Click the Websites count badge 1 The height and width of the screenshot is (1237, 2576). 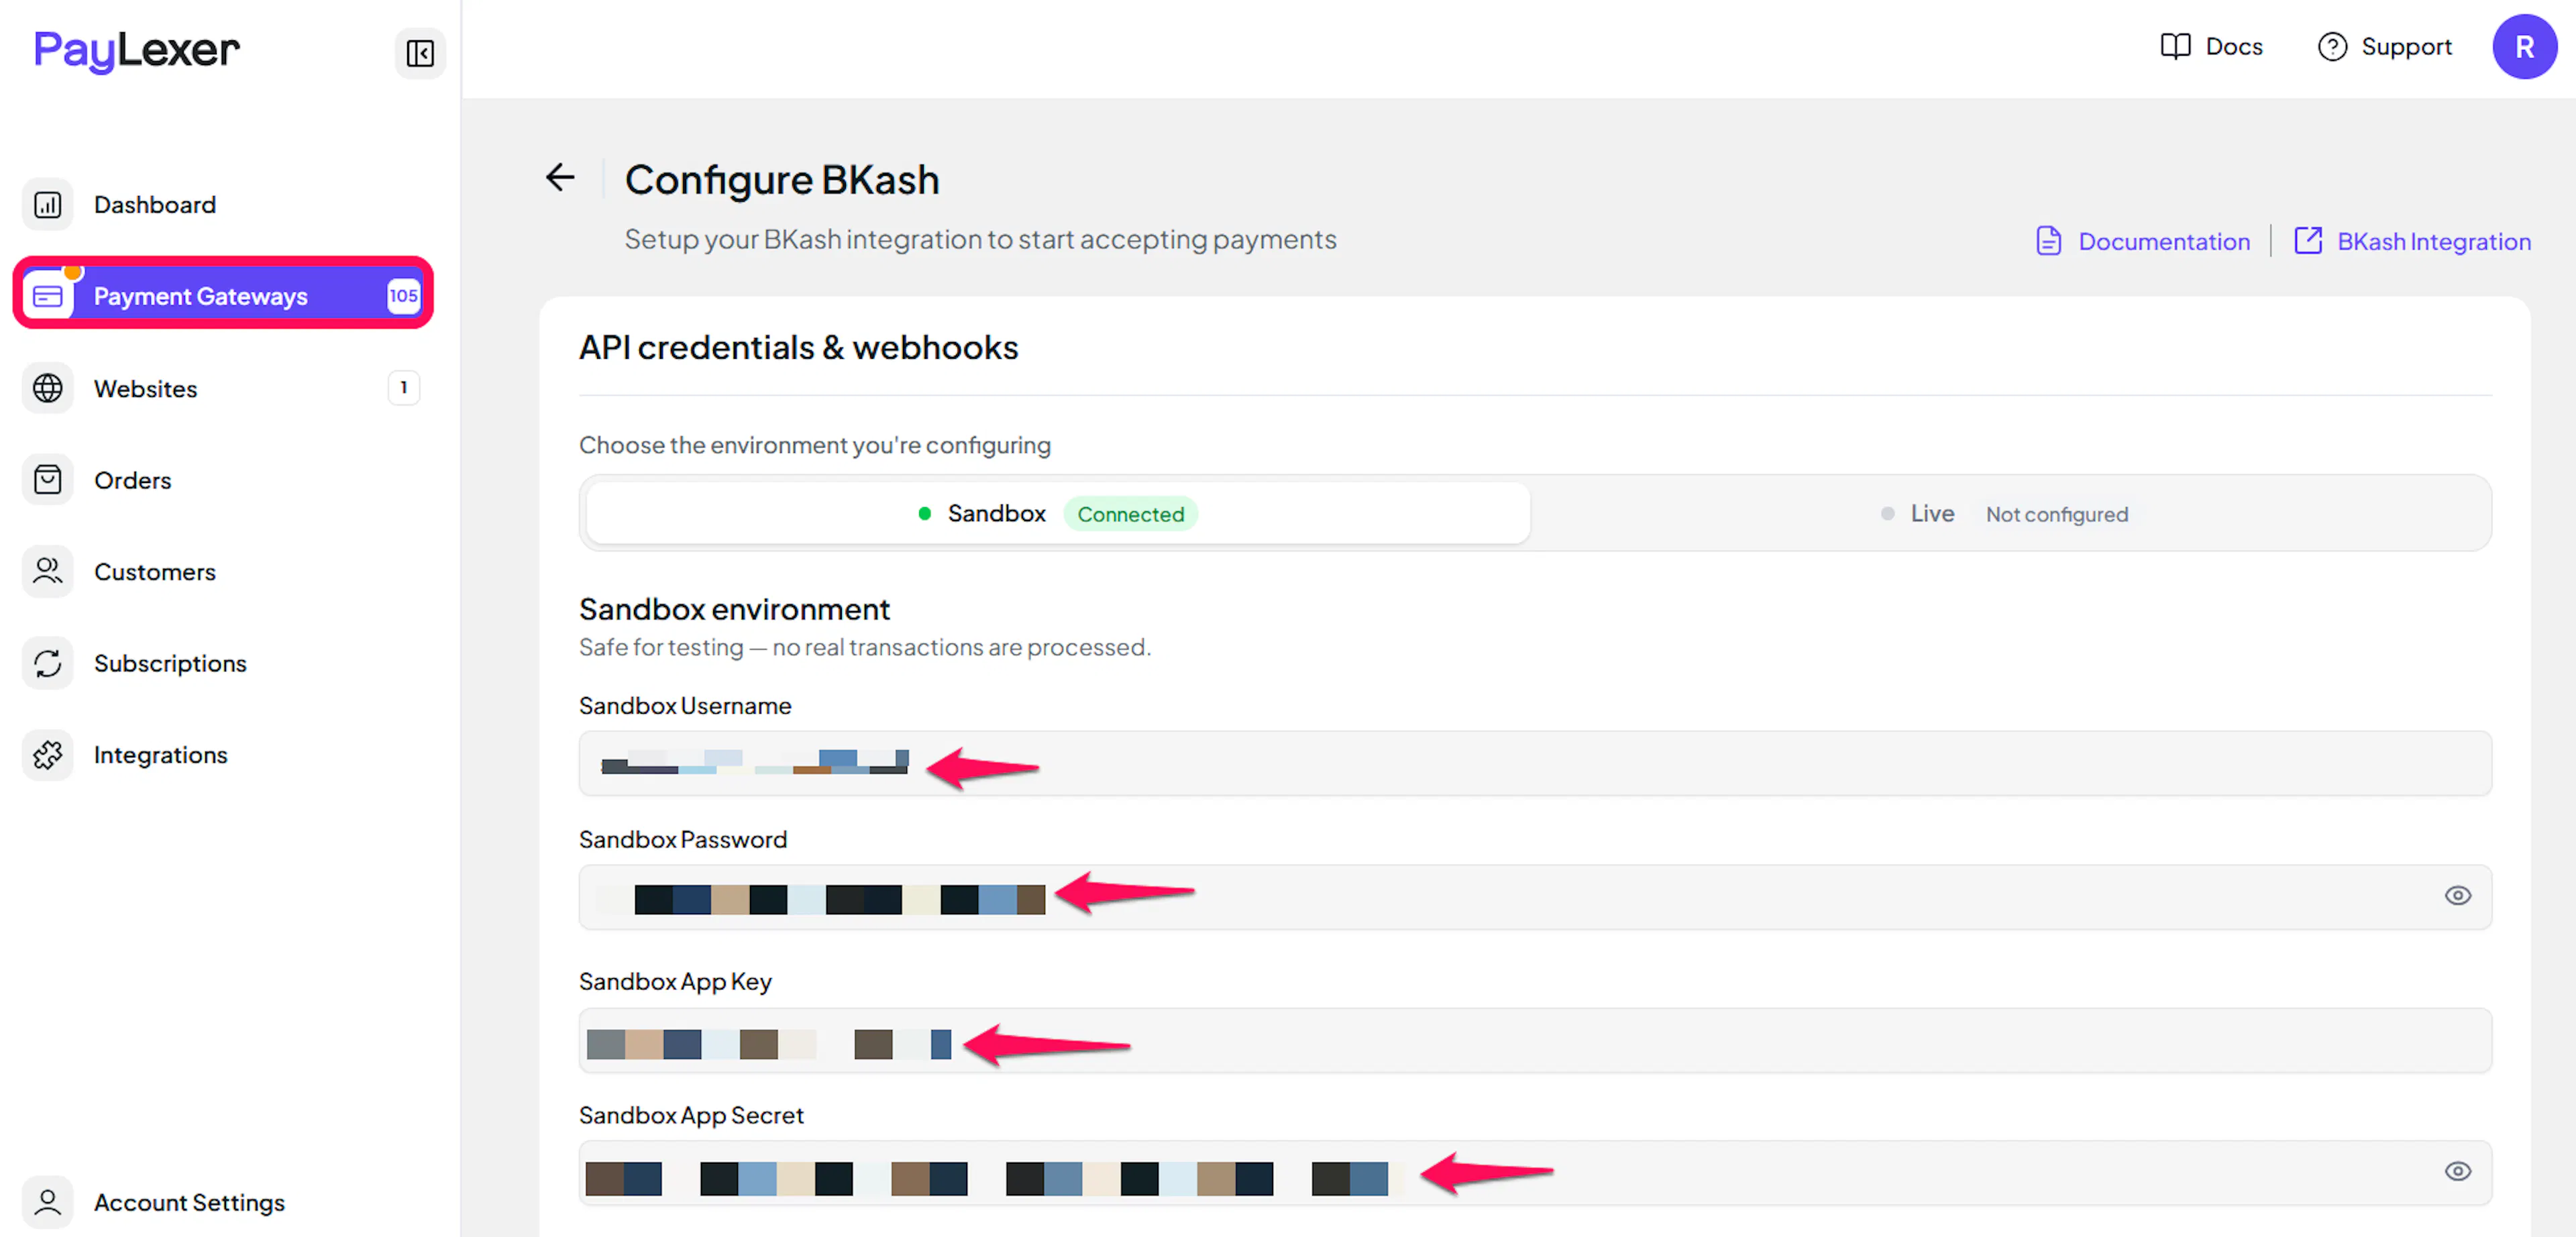click(x=403, y=388)
